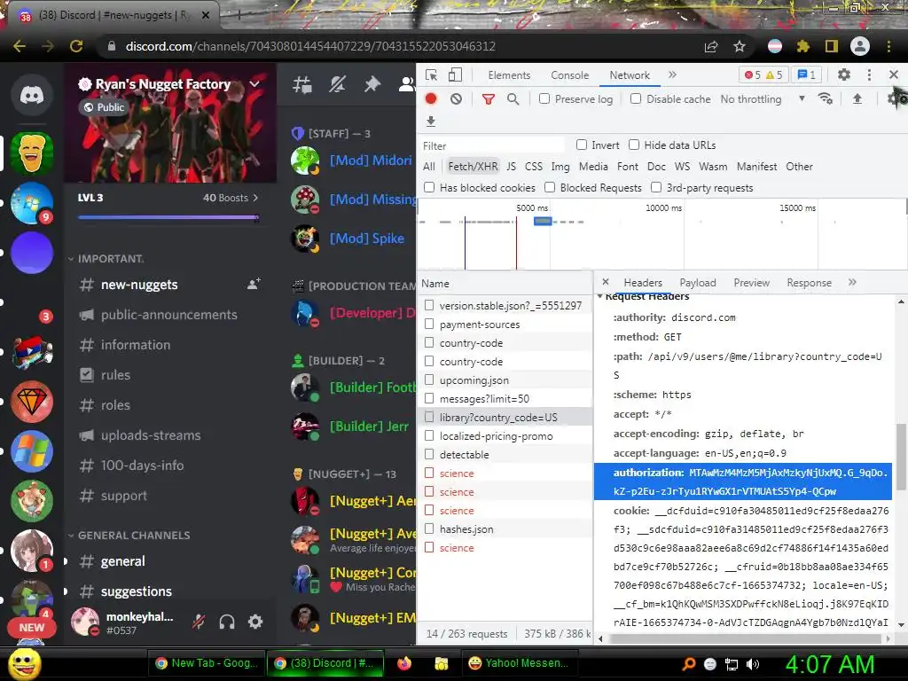Collapse GENERAL CHANNELS category
Viewport: 908px width, 681px height.
pos(129,535)
